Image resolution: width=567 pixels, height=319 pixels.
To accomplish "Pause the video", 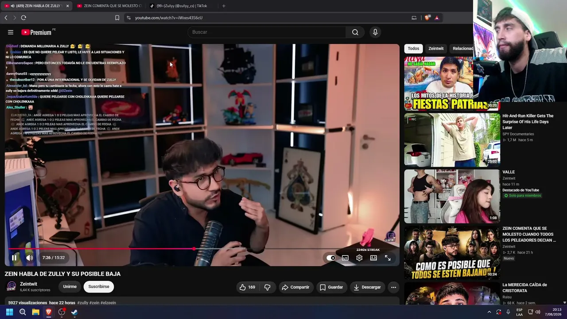I will point(14,257).
